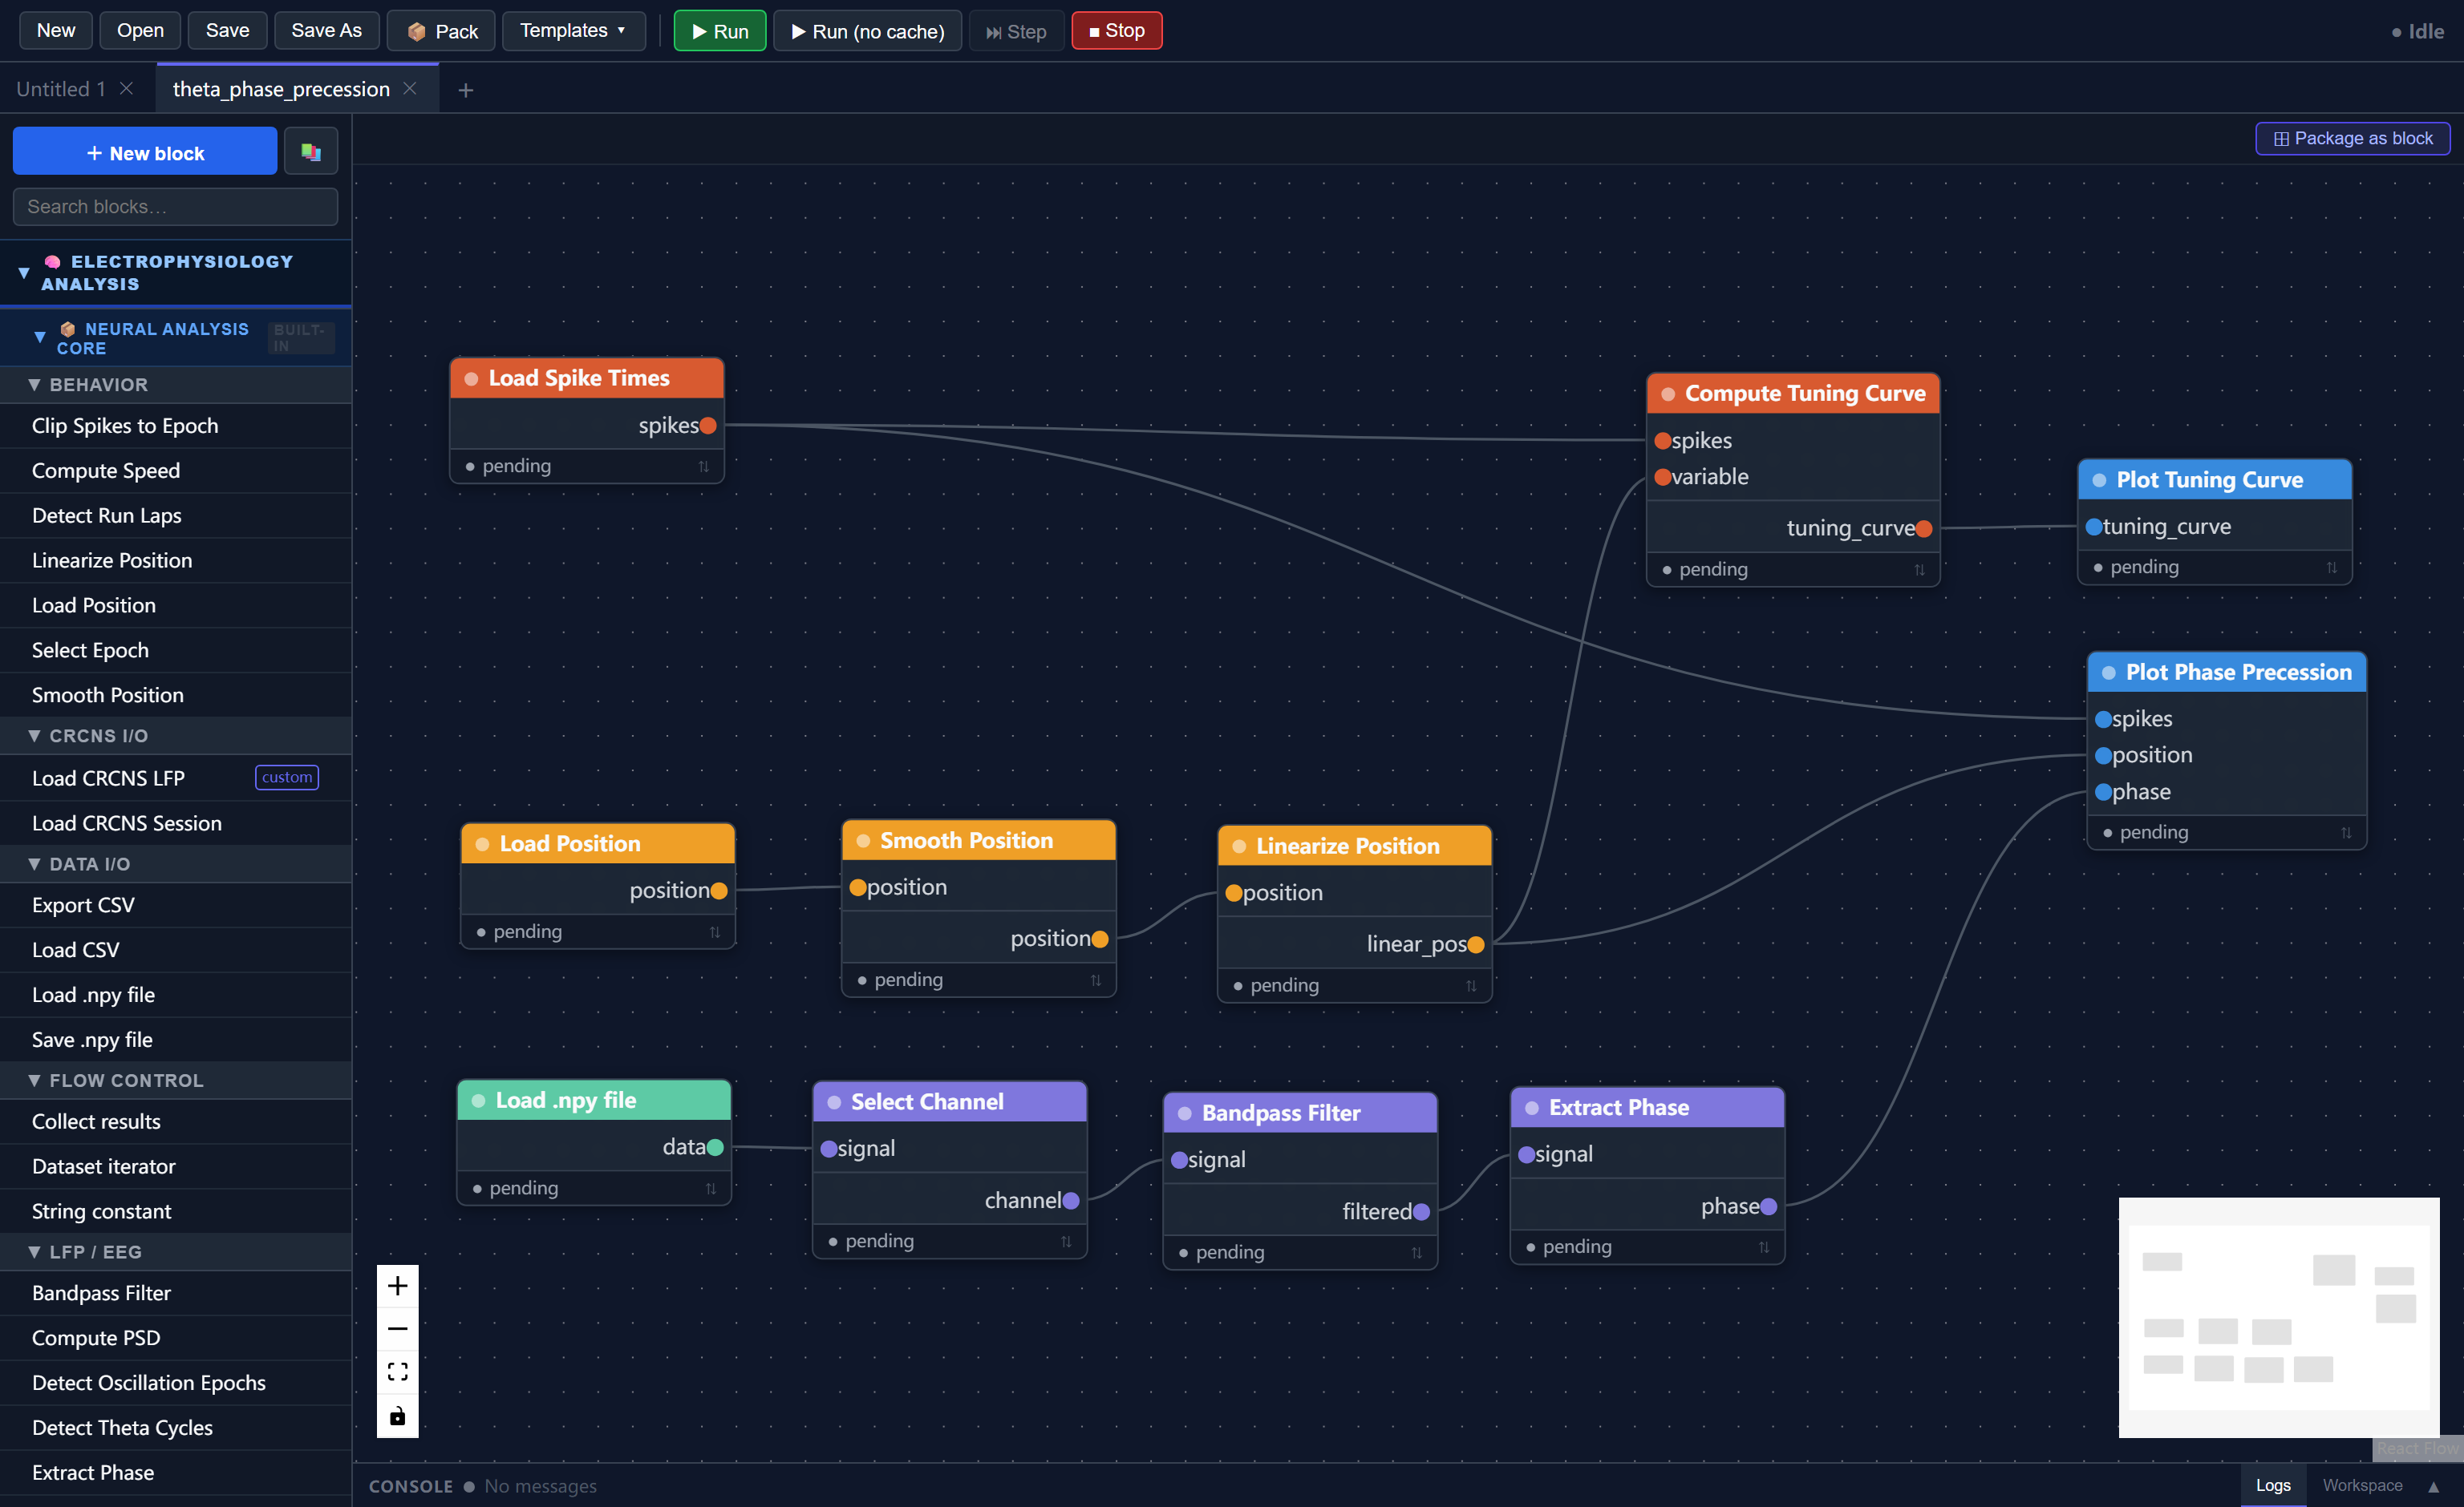
Task: Click resize arrows on Plot Tuning Curve node
Action: [x=2331, y=568]
